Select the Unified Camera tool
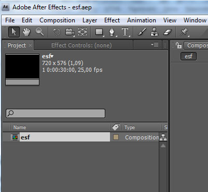 [70, 32]
